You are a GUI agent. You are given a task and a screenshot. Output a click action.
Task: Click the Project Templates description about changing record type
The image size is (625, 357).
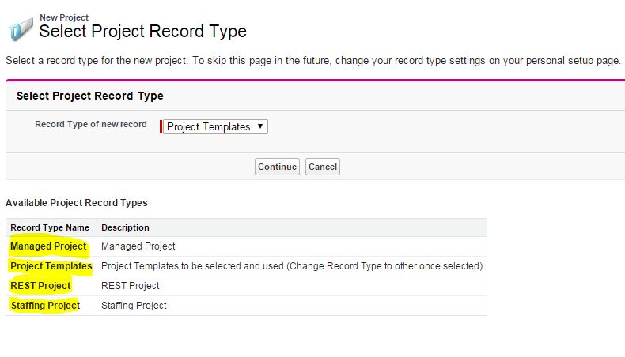[x=291, y=266]
